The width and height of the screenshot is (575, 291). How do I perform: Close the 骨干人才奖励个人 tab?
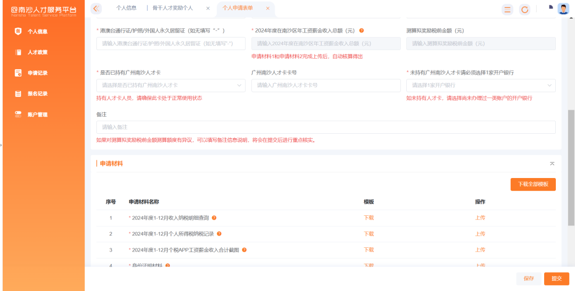[208, 9]
